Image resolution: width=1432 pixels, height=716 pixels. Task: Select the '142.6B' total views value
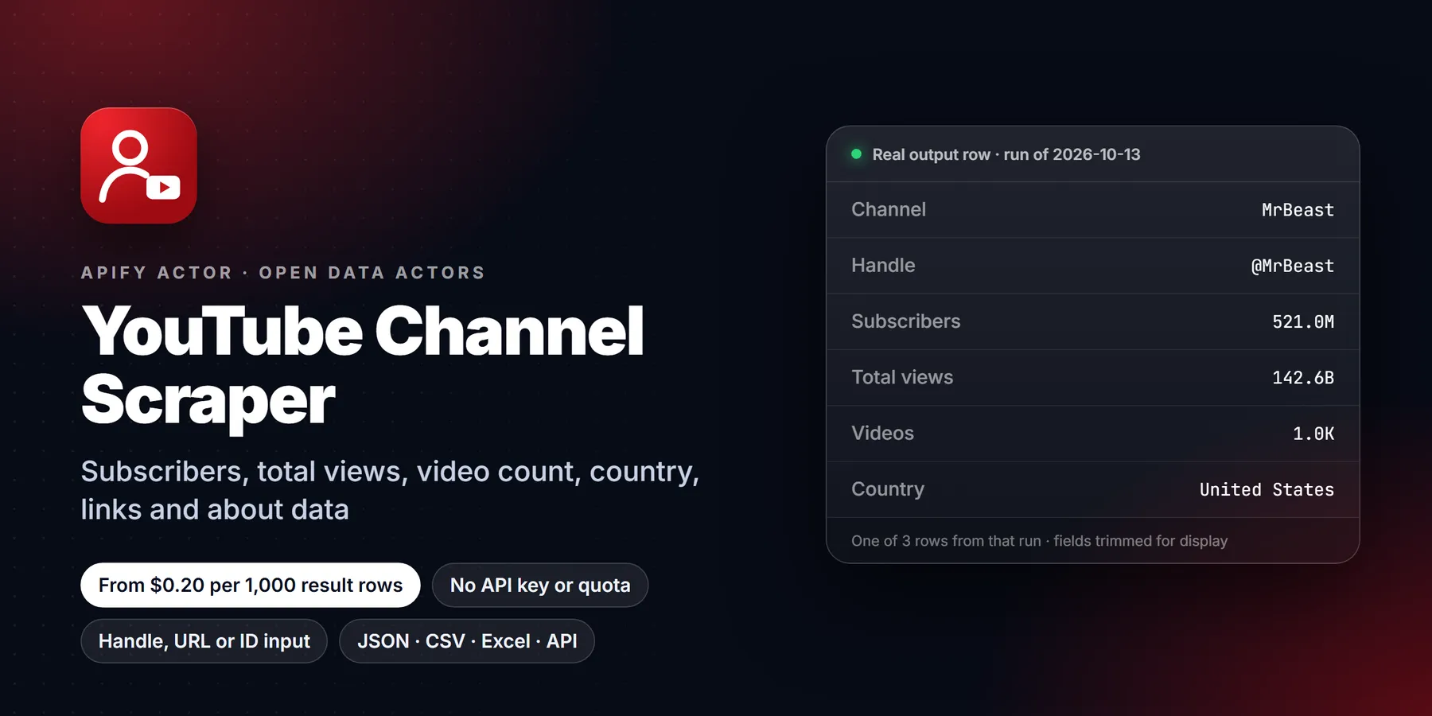(x=1303, y=378)
